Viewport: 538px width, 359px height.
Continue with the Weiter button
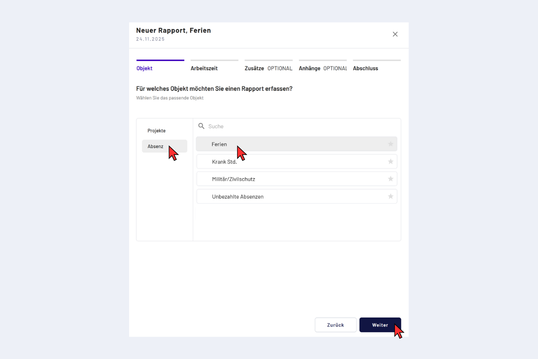(380, 325)
